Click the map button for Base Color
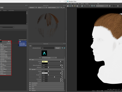 [x=62, y=63]
